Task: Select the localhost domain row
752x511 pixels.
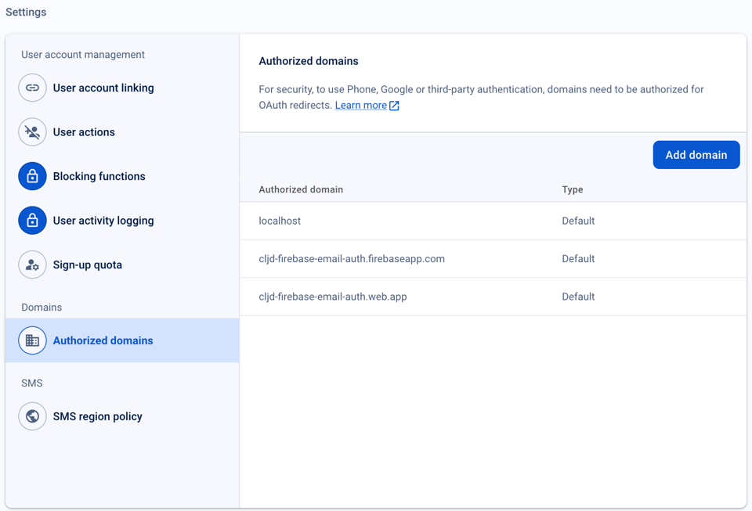Action: tap(280, 221)
